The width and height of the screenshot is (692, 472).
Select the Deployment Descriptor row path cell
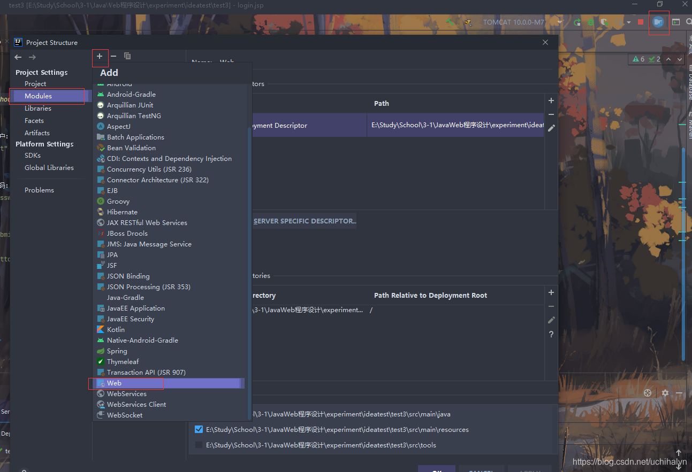coord(455,125)
